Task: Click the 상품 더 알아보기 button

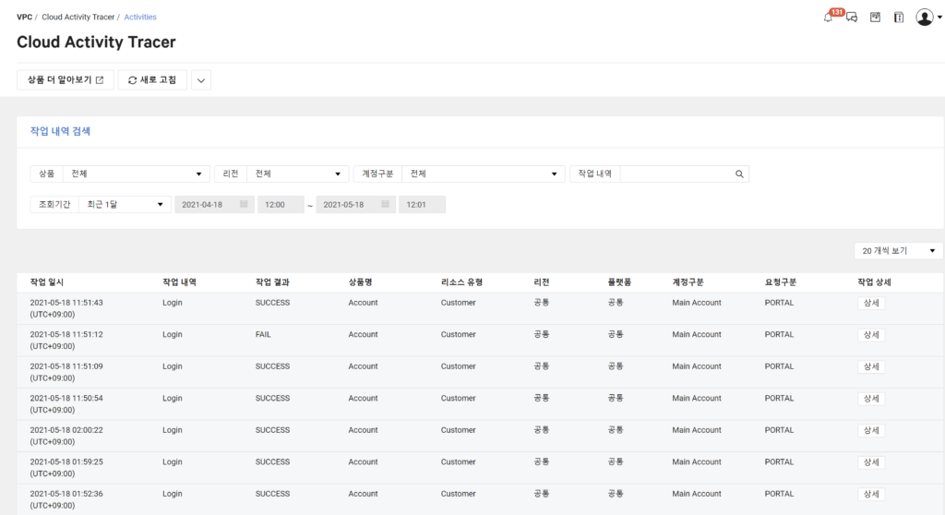Action: tap(66, 80)
